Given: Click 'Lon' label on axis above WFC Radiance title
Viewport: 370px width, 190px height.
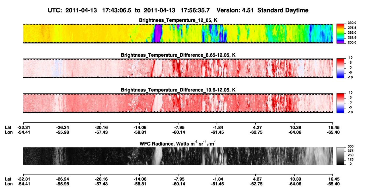Looking at the screenshot, I should 9,132.
